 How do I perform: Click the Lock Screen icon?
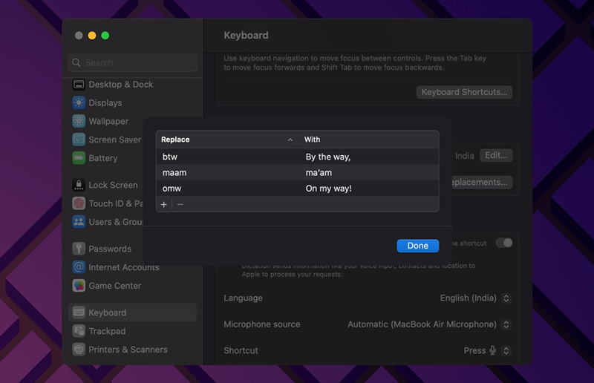[79, 185]
